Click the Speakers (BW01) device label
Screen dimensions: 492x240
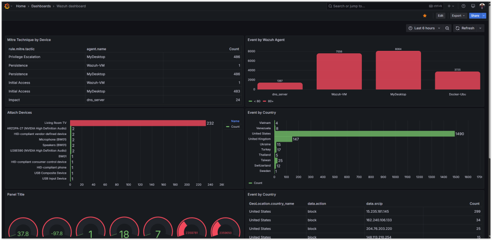pos(54,145)
